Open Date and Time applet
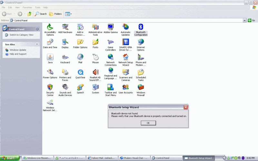This screenshot has width=258, height=161. (x=50, y=44)
